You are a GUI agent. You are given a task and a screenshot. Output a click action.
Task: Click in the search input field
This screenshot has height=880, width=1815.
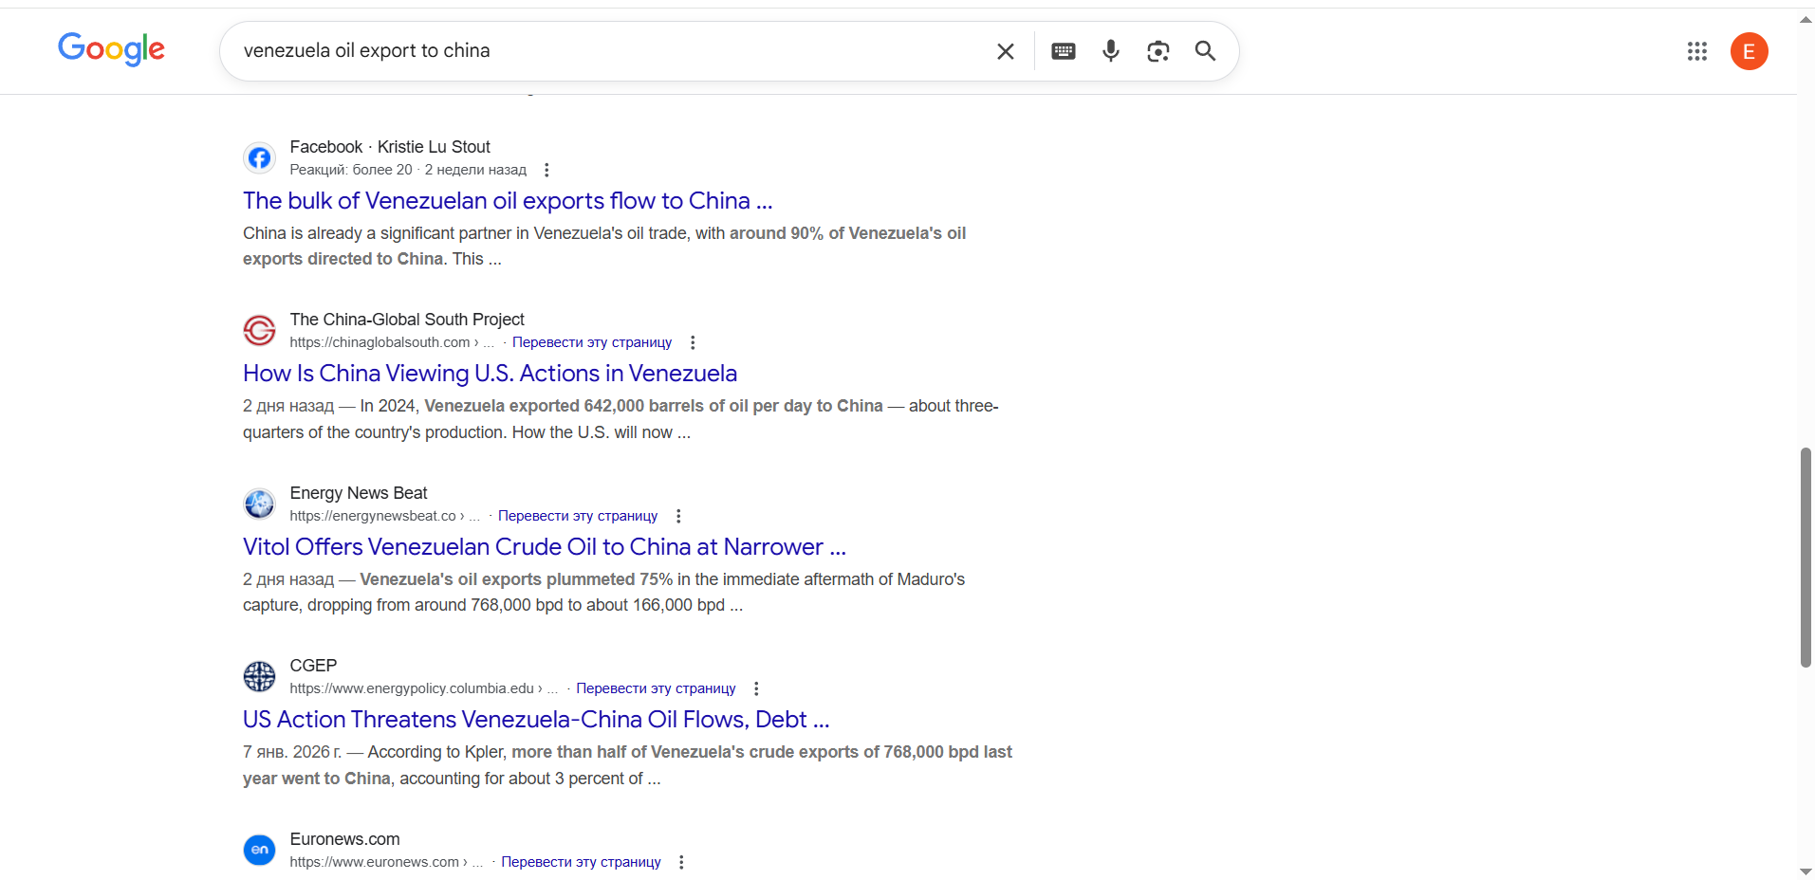point(607,51)
